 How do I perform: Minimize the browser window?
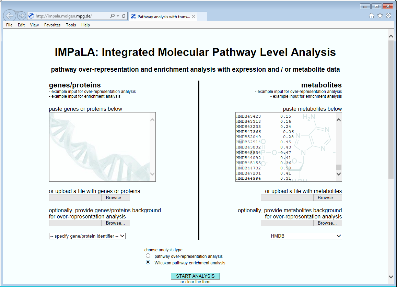click(365, 6)
